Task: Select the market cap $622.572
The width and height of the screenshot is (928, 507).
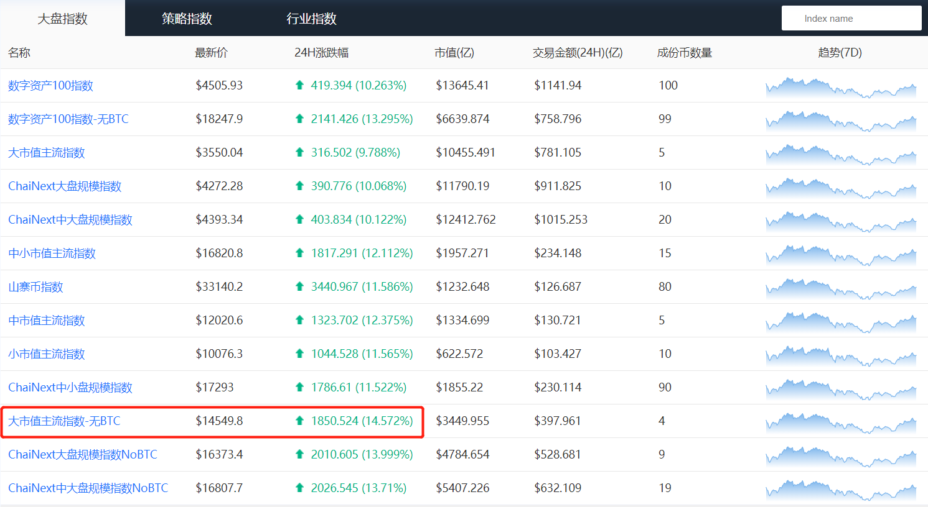Action: [x=459, y=354]
